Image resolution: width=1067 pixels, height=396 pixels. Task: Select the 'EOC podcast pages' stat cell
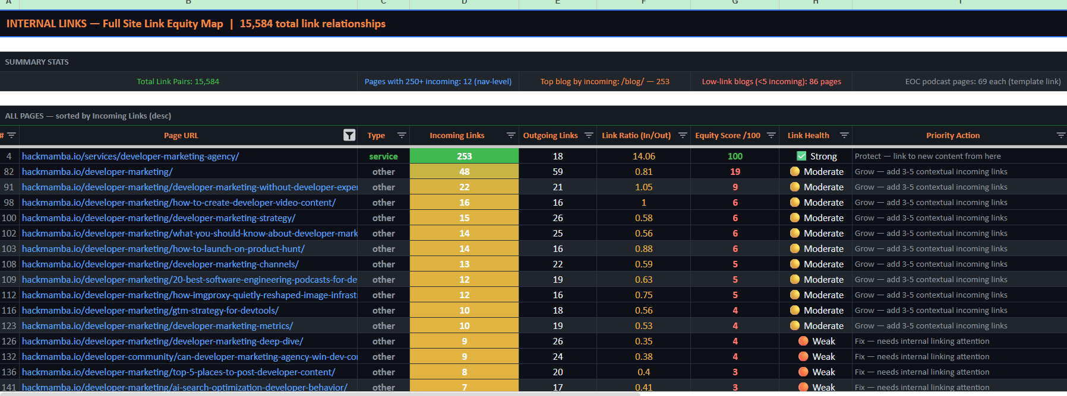pyautogui.click(x=959, y=81)
